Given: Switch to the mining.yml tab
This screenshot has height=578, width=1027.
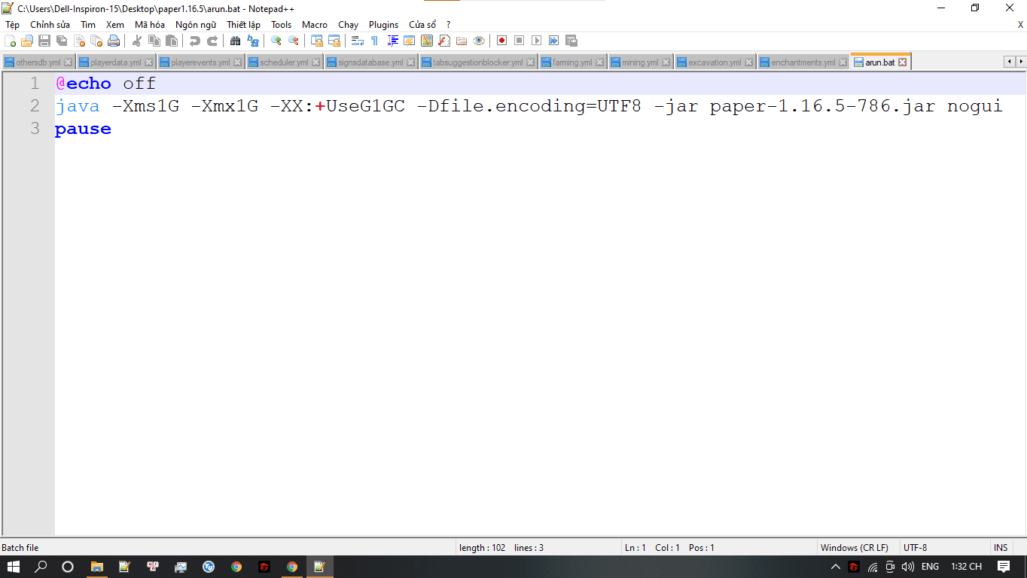Looking at the screenshot, I should tap(640, 62).
